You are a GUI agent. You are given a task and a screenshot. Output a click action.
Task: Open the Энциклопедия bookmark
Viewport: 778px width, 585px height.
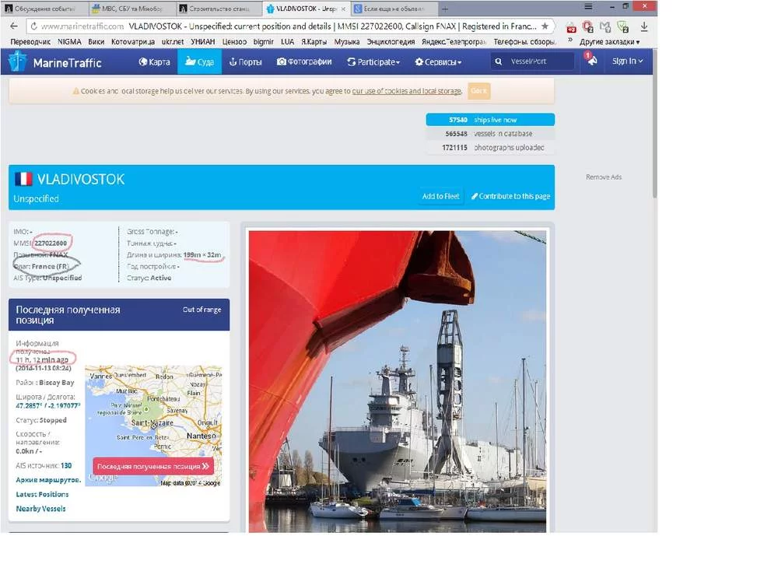[391, 42]
